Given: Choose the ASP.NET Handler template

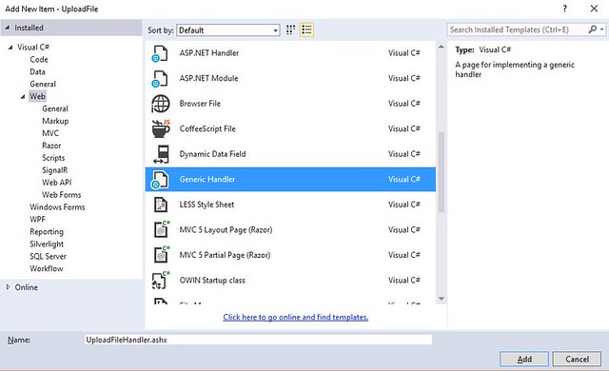Looking at the screenshot, I should click(290, 53).
